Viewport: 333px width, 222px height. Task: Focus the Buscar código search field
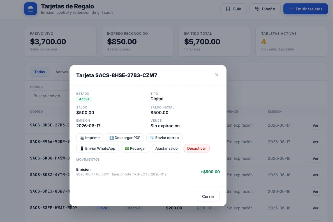pos(50,96)
